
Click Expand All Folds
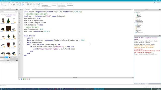[70, 4]
